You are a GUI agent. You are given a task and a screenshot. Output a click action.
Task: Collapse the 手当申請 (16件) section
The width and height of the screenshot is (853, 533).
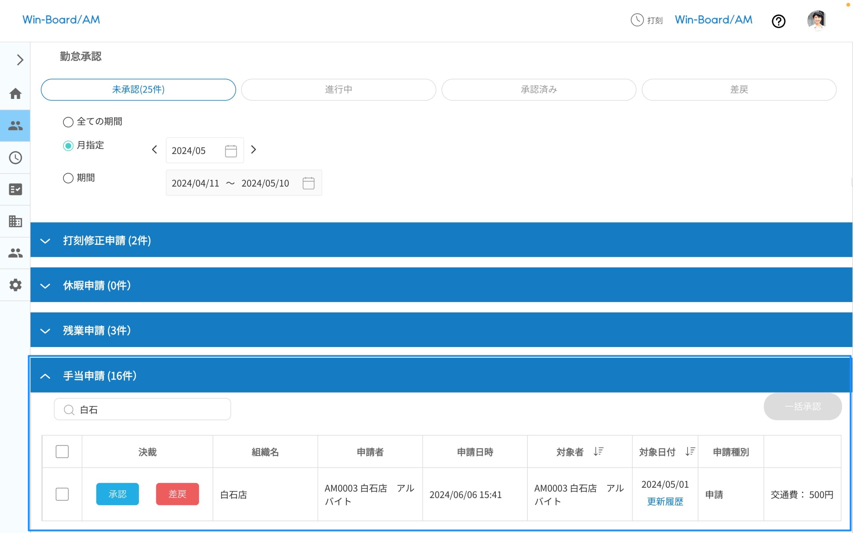click(45, 376)
